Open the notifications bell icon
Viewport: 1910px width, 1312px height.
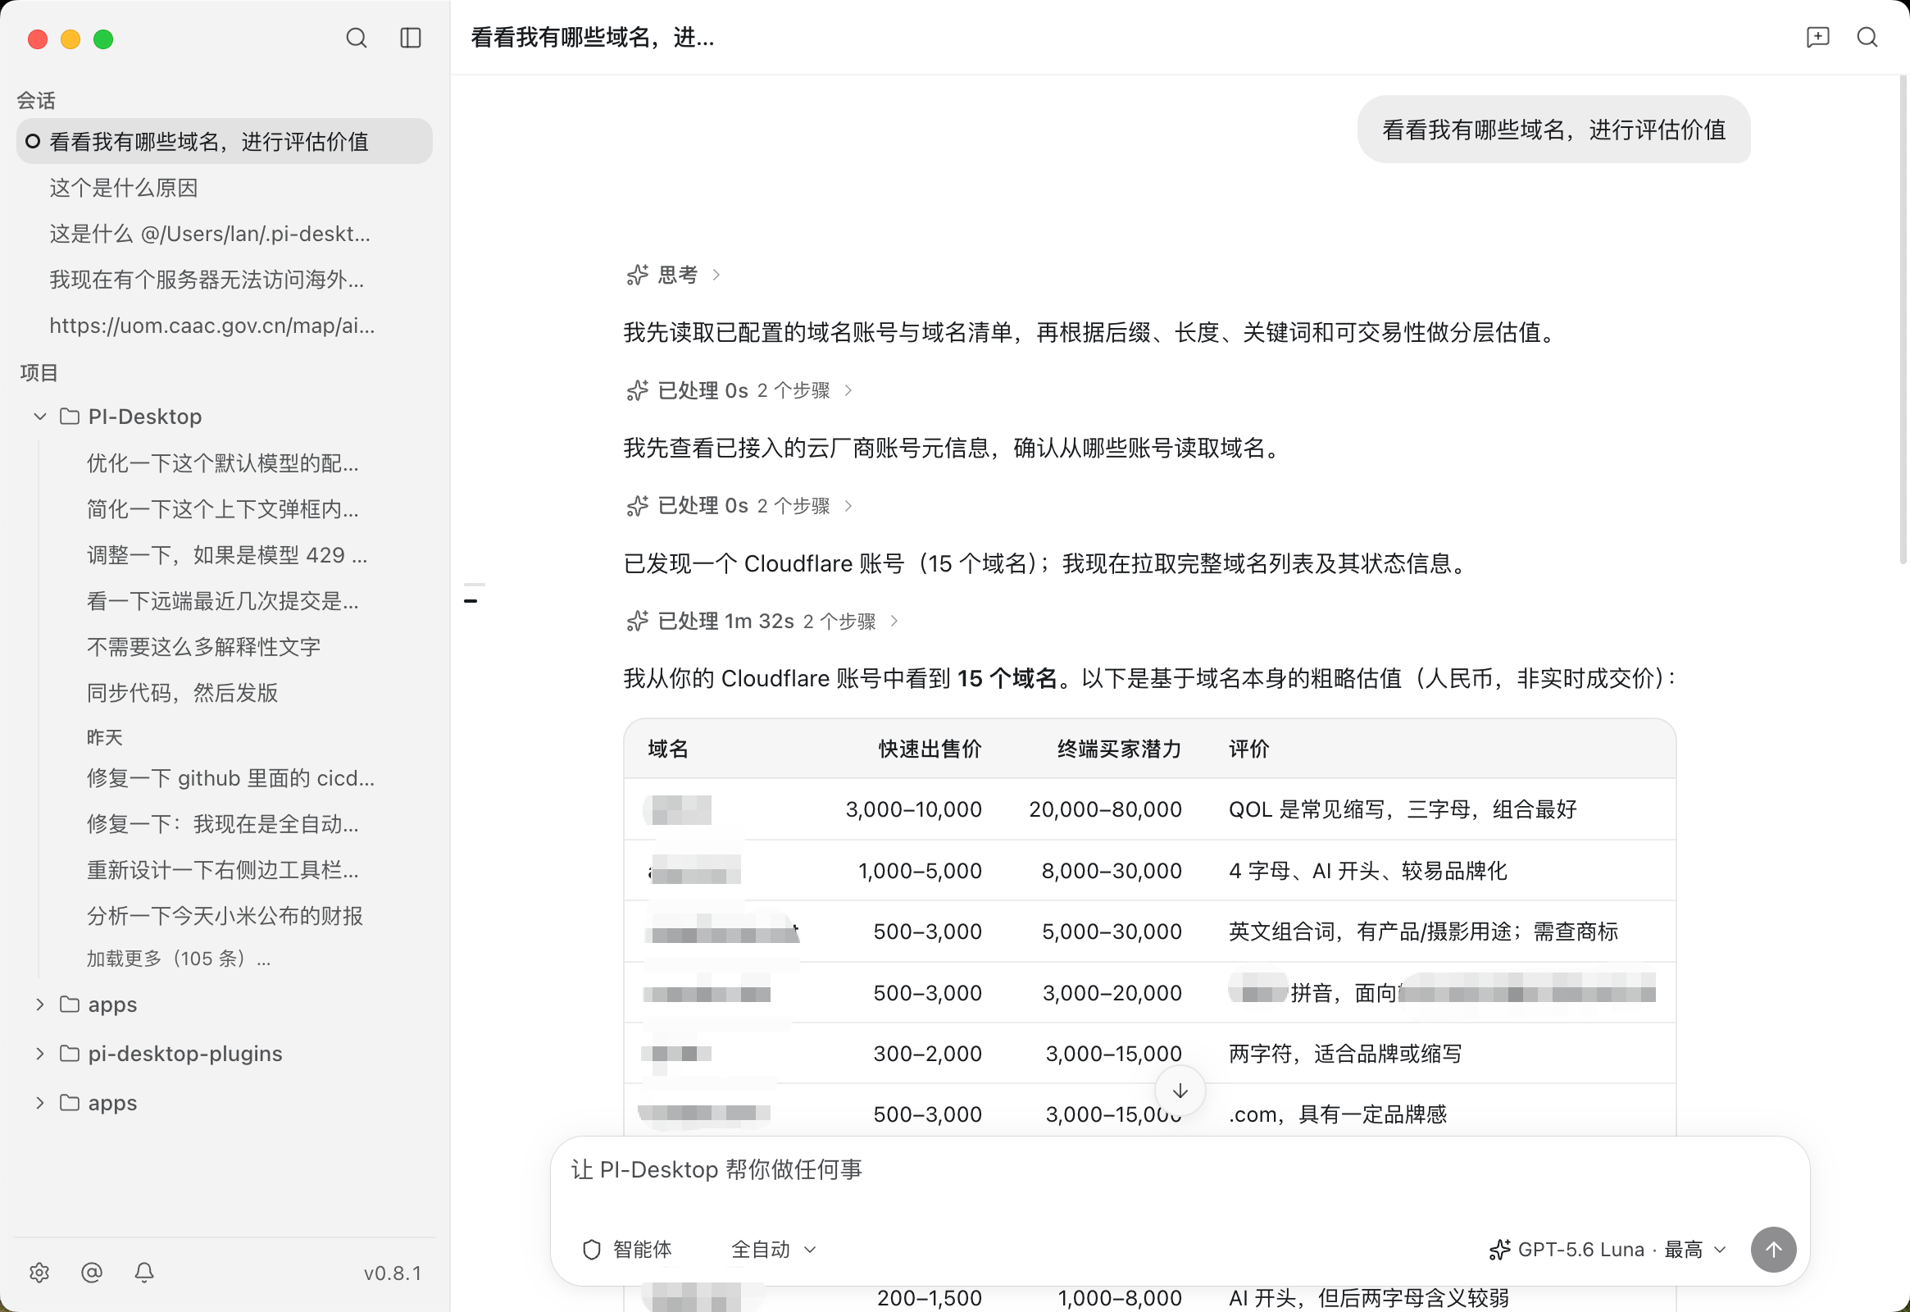tap(144, 1273)
